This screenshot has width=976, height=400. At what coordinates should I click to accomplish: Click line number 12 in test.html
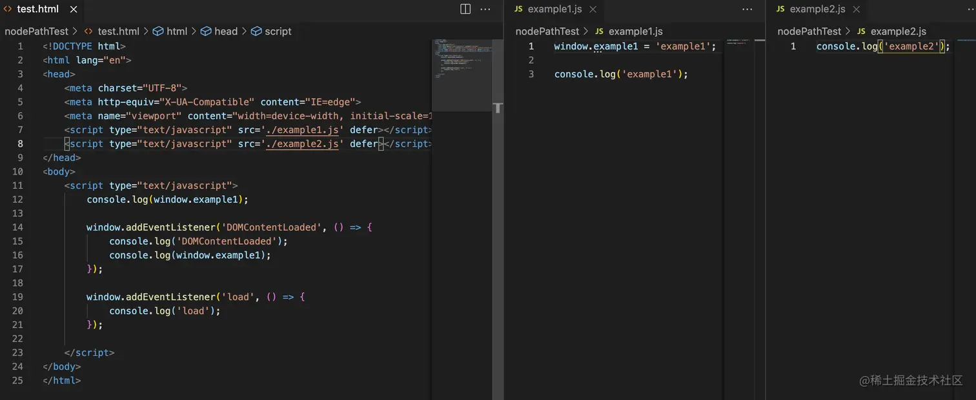point(17,200)
